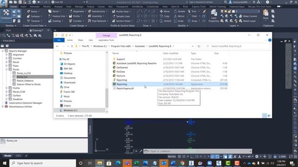298x167 pixels.
Task: Refresh the File Explorer folder view
Action: tap(199, 46)
